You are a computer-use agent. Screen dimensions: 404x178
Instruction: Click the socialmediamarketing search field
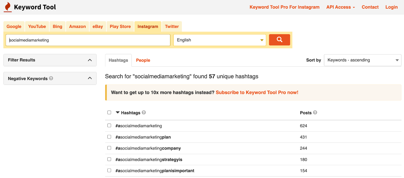(88, 40)
